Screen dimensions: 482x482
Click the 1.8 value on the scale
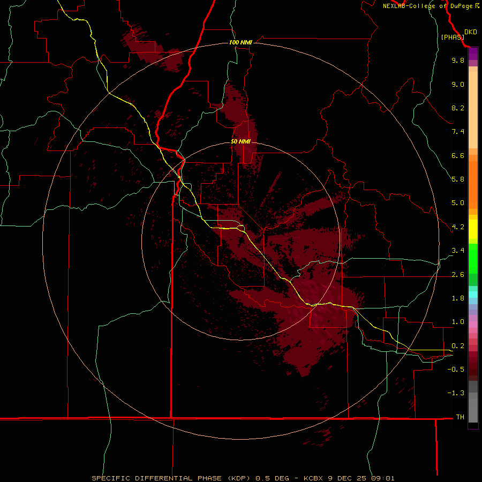click(458, 298)
